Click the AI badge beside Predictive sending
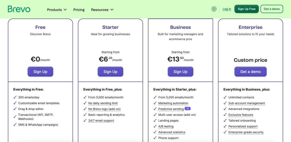This screenshot has height=142, width=291. 188,108
